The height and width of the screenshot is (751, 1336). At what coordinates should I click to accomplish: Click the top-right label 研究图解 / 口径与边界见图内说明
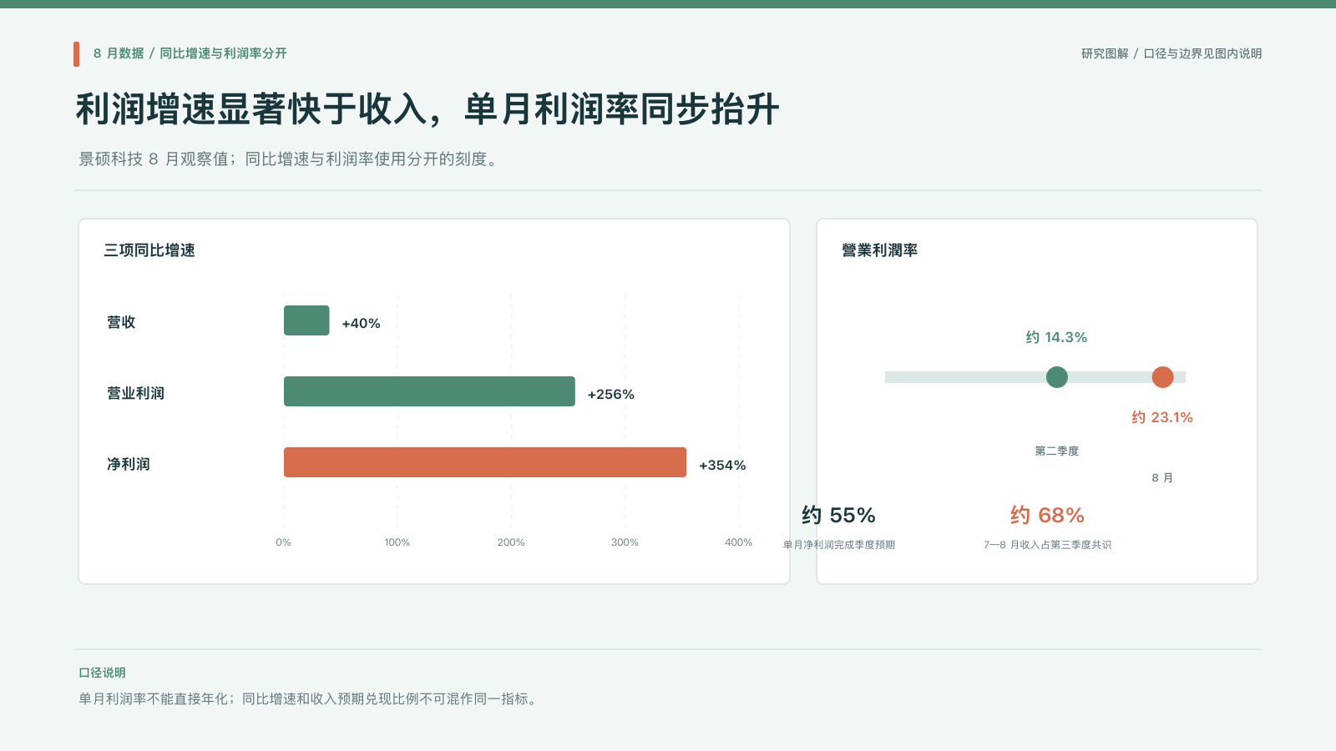click(1172, 53)
